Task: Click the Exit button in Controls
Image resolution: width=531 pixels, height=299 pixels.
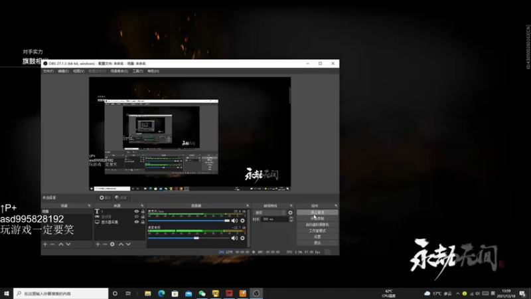Action: pyautogui.click(x=317, y=243)
